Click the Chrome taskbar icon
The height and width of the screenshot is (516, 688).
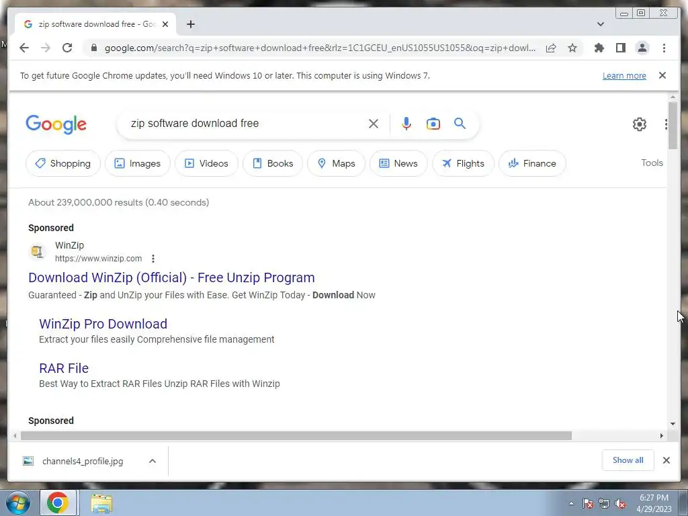pyautogui.click(x=58, y=503)
